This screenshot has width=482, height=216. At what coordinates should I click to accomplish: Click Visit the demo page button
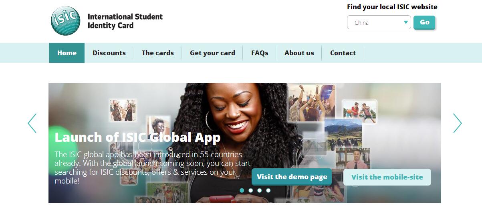292,177
